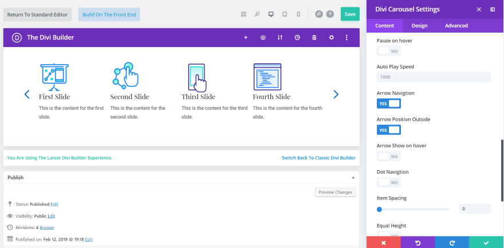
Task: Click Preview Changes button
Action: pos(335,192)
